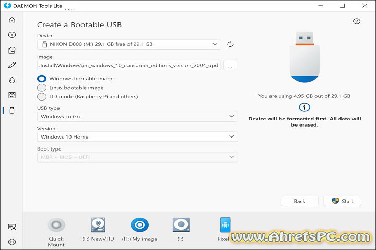376x250 pixels.
Task: Open the help question mark icon
Action: pos(357,21)
